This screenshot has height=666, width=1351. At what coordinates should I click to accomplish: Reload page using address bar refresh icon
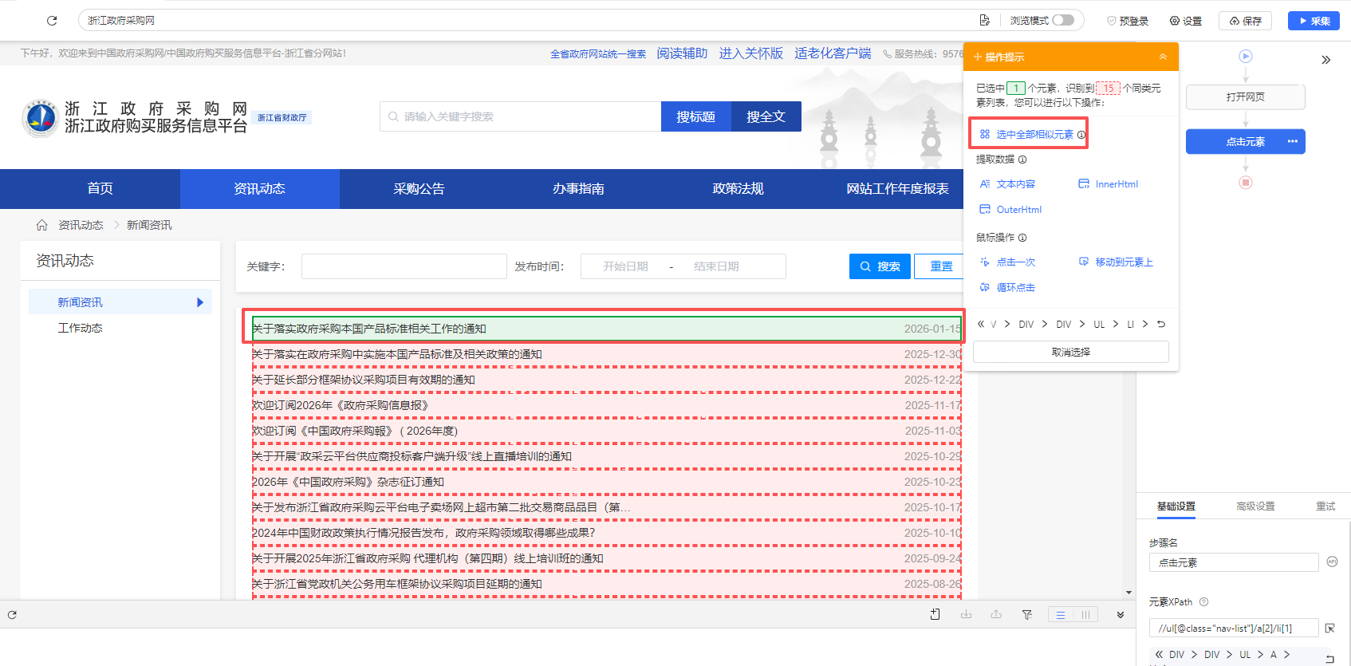click(52, 21)
